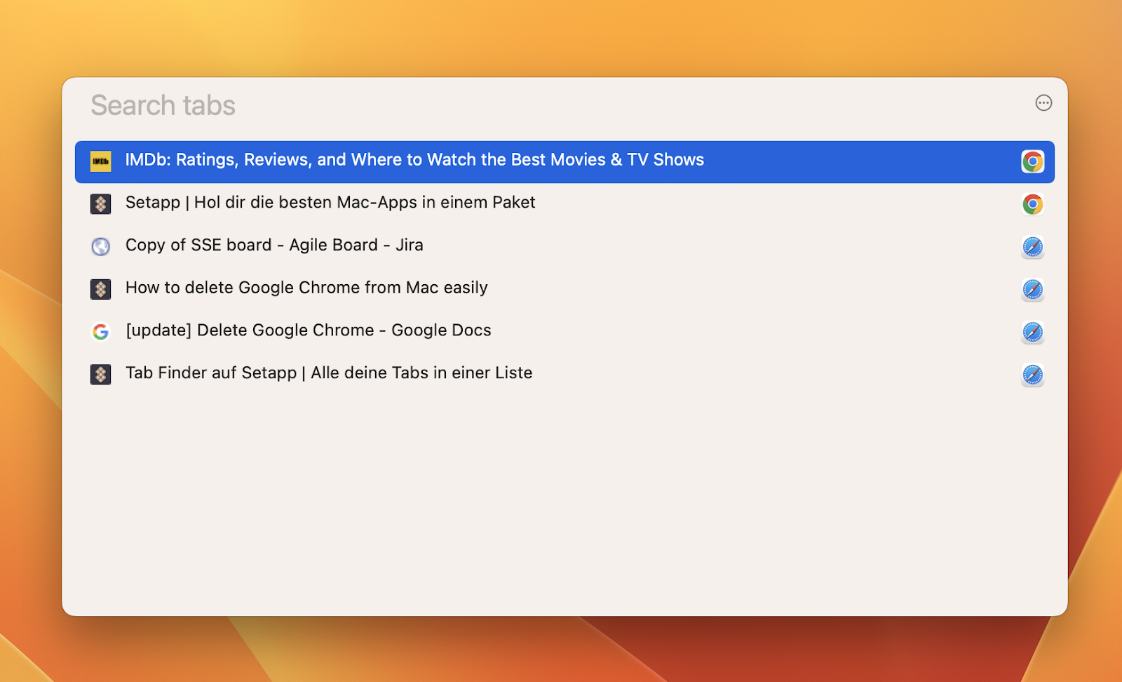Click the Google icon on the Docs entry
Image resolution: width=1122 pixels, height=682 pixels.
pyautogui.click(x=100, y=331)
